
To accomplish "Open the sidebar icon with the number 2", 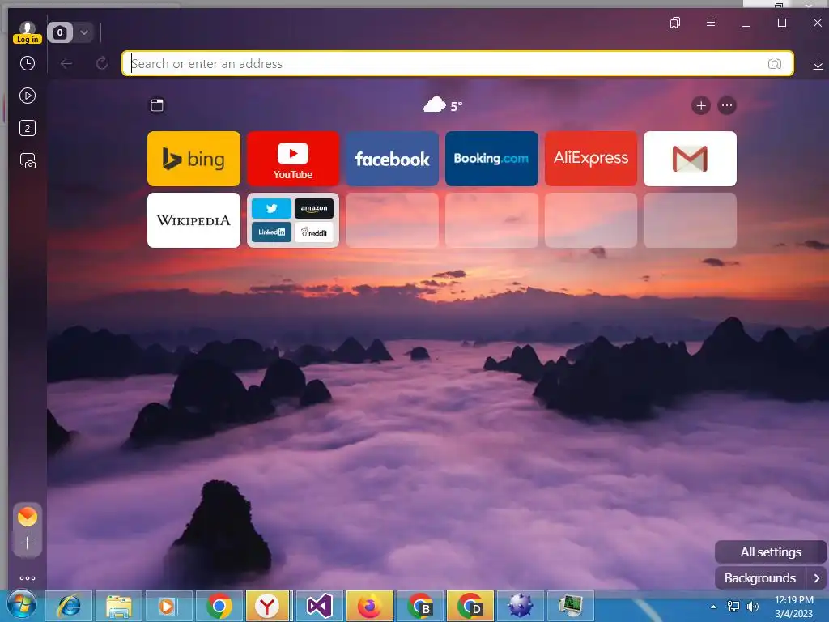I will (28, 128).
